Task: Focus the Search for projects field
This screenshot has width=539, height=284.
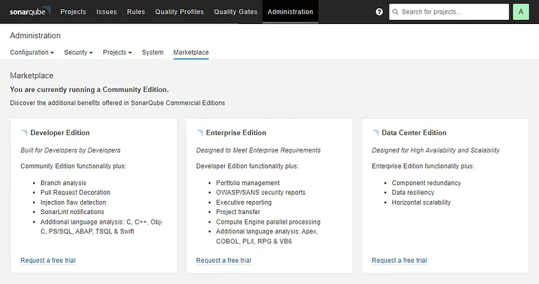Action: click(x=453, y=12)
